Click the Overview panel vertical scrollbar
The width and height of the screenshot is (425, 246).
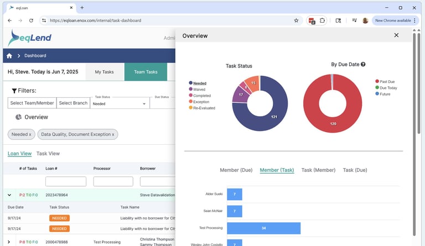[414, 134]
